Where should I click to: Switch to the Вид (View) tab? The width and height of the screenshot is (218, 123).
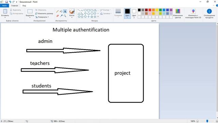point(24,5)
